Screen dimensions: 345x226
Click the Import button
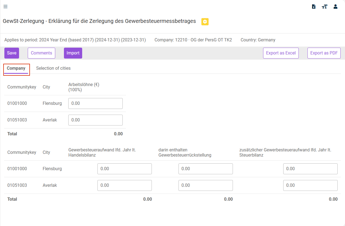point(73,53)
